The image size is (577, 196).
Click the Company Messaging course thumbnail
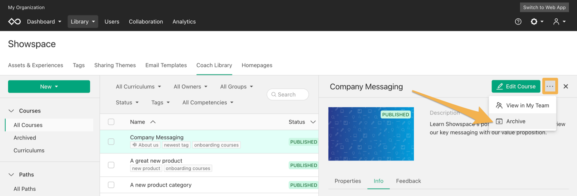click(x=371, y=134)
